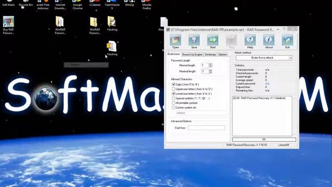Screen dimensions: 332x187
Task: Select the 'RAR Password Recovery v1.1 initialized' log line
Action: click(x=259, y=98)
